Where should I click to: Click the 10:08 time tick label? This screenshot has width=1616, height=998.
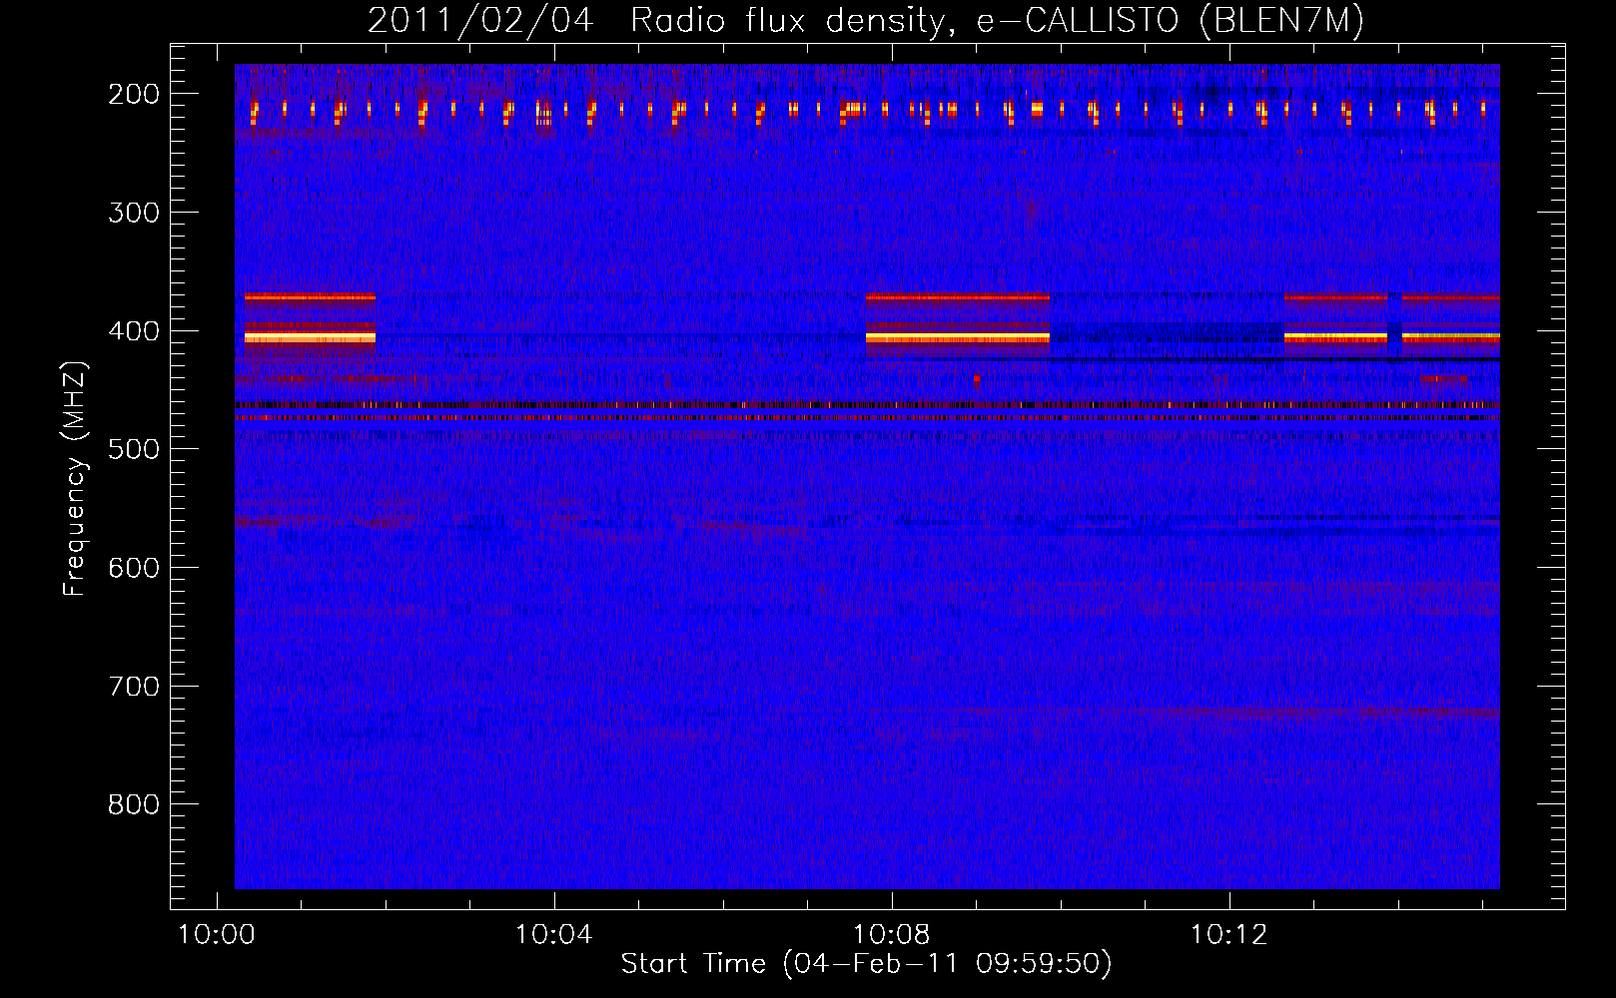892,935
